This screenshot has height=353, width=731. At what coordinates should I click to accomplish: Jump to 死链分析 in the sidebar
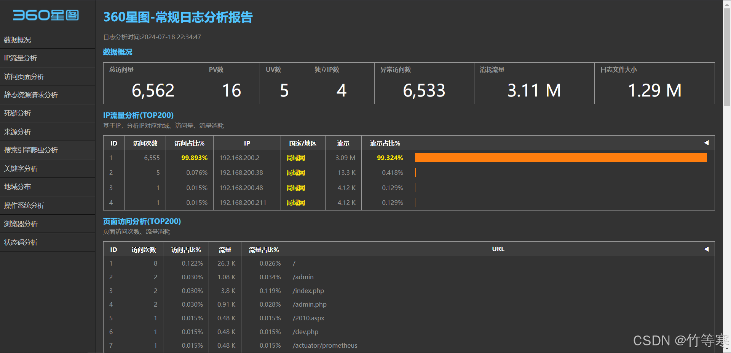(48, 113)
